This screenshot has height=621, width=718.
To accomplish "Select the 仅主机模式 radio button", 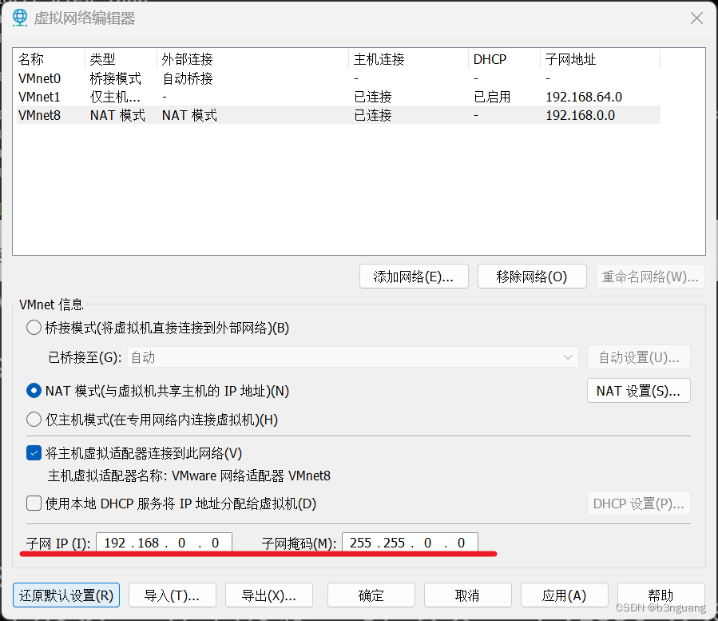I will click(x=34, y=420).
